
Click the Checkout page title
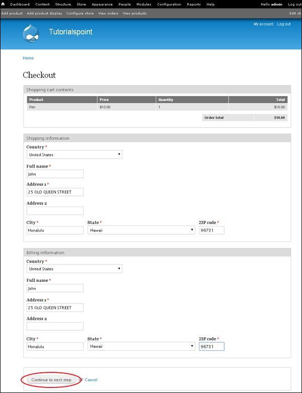(x=39, y=75)
